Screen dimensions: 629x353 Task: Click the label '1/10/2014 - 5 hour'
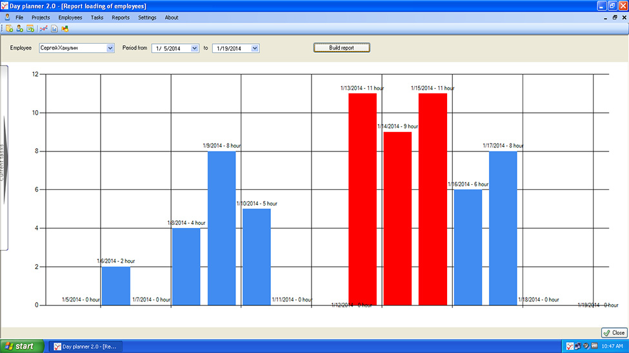tap(257, 204)
